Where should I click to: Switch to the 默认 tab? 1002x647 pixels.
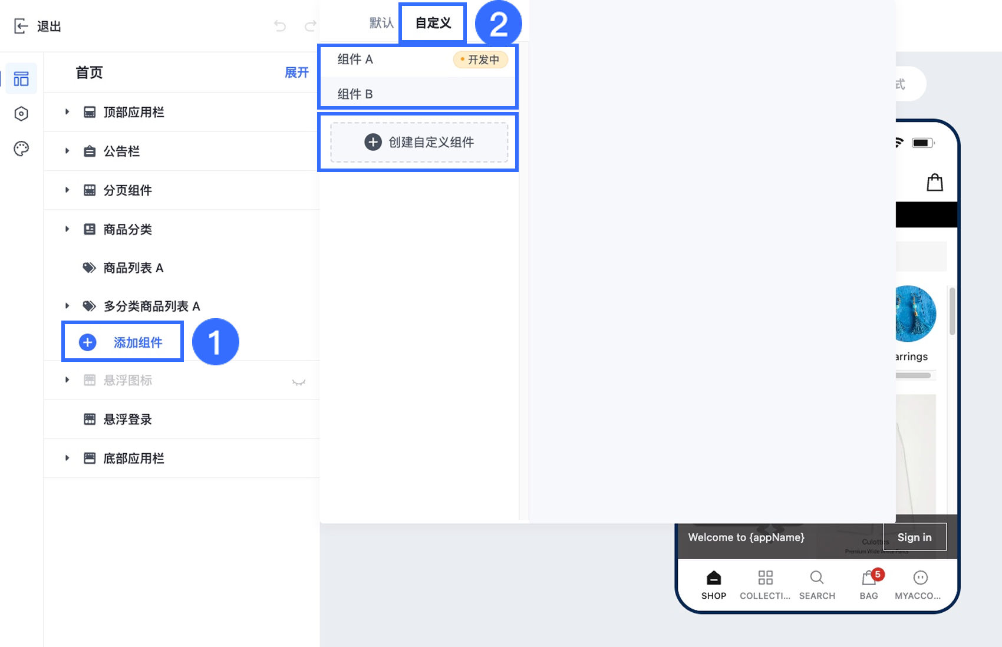click(381, 23)
